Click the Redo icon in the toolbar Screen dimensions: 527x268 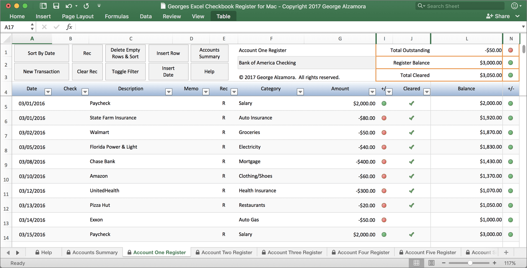(x=86, y=6)
